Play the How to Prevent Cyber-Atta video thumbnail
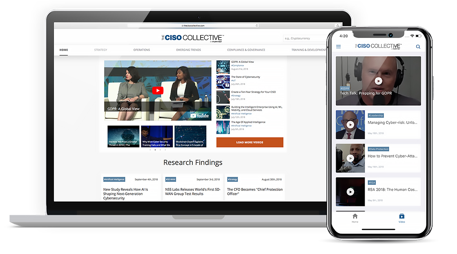Image resolution: width=457 pixels, height=254 pixels. (350, 158)
